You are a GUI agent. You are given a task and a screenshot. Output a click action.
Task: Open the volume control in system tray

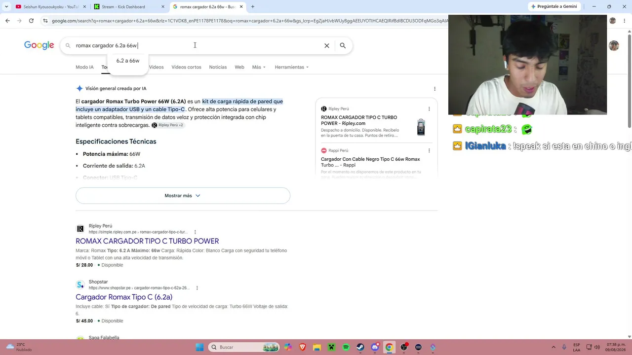(597, 347)
